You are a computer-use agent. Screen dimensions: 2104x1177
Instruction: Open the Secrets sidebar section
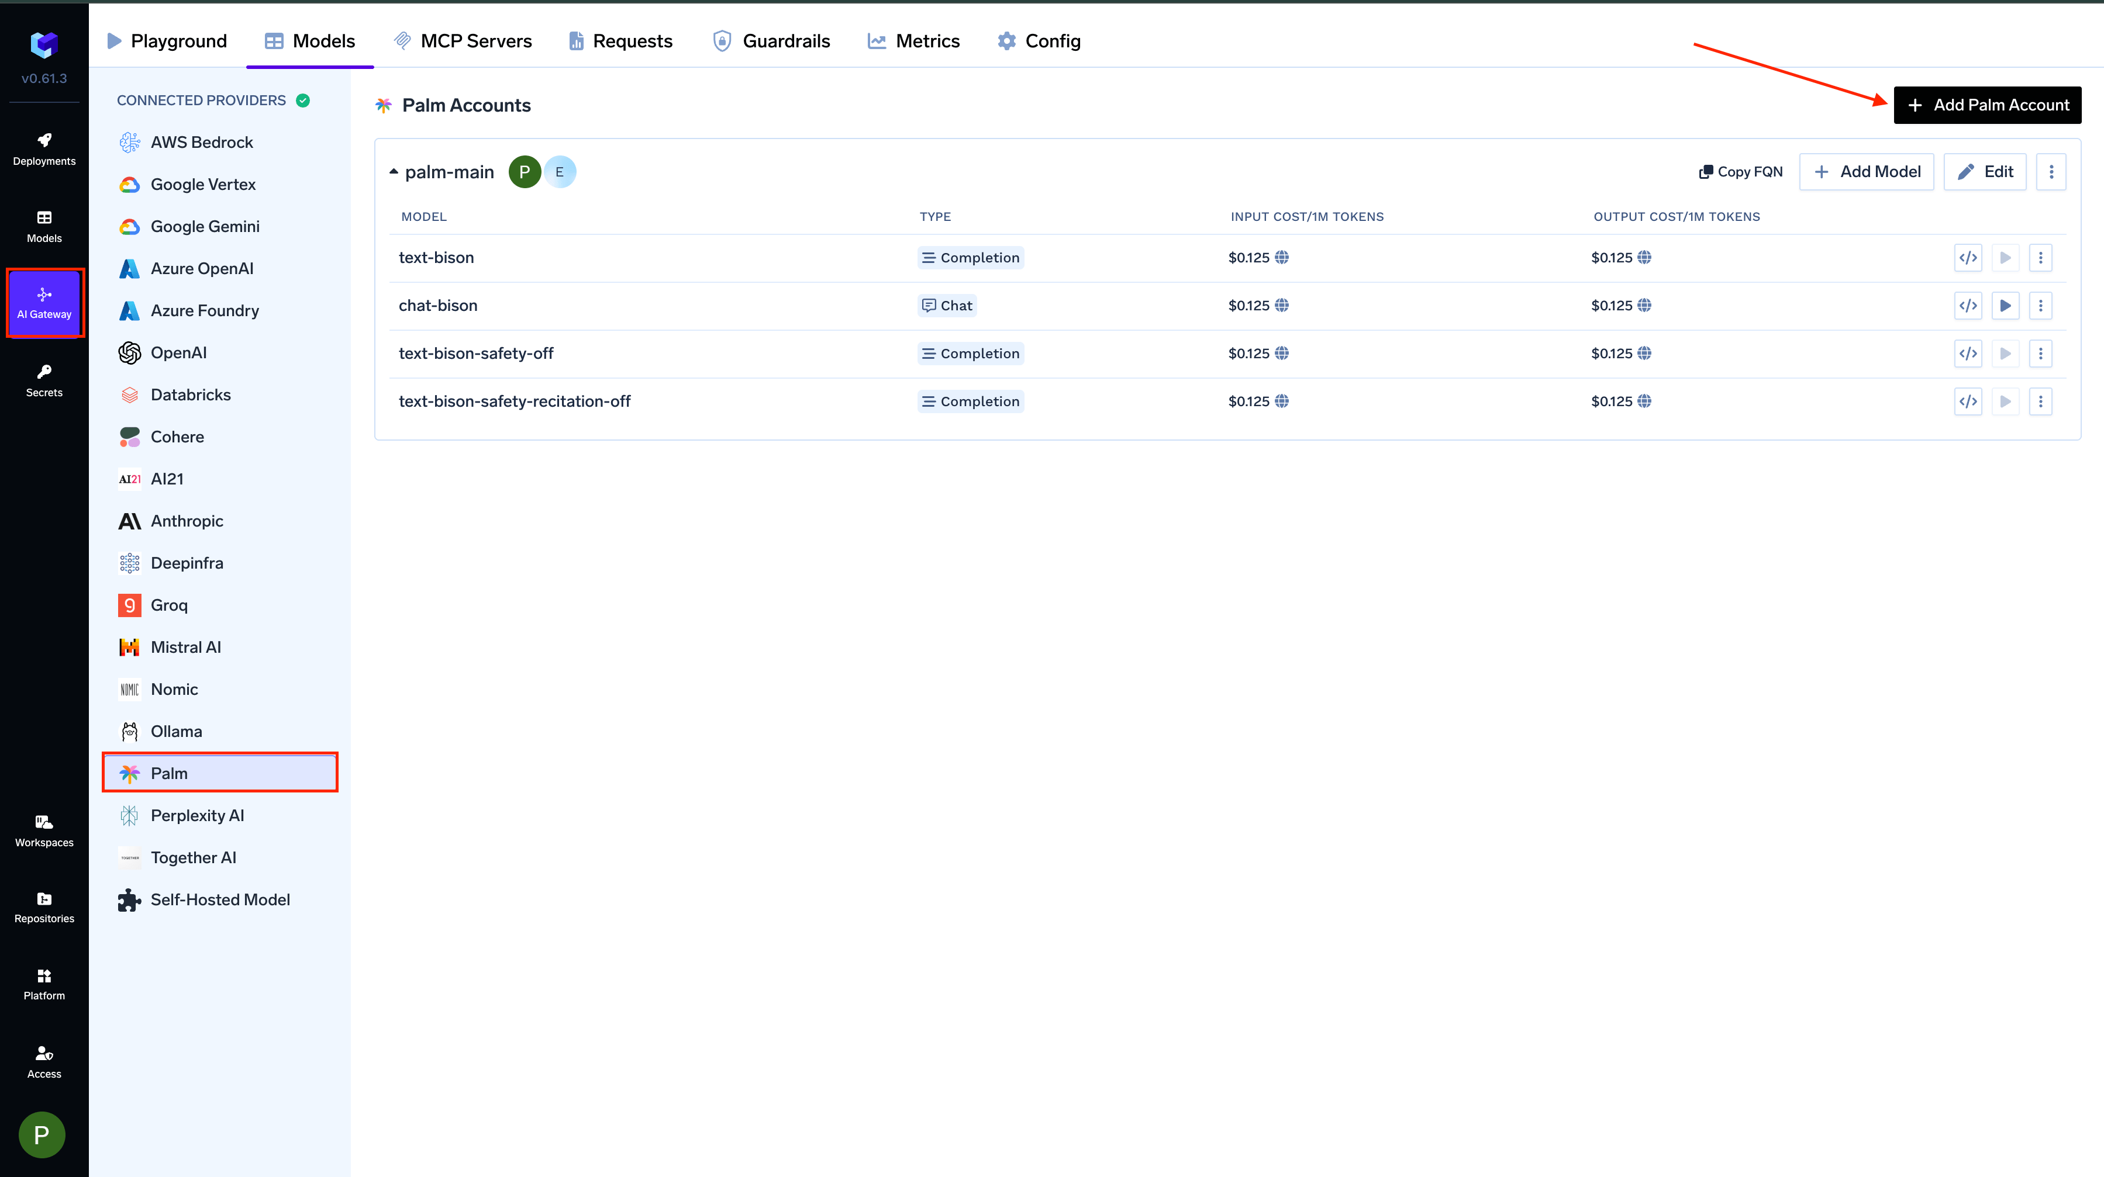(44, 380)
